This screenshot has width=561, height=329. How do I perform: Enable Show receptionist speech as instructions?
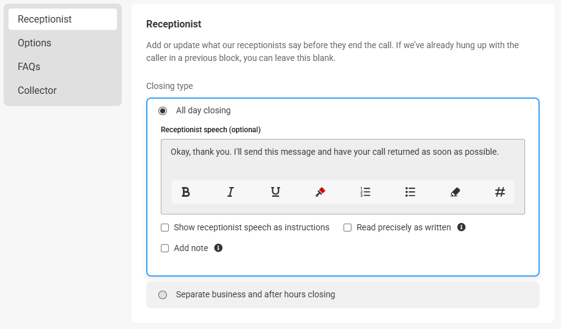[164, 228]
